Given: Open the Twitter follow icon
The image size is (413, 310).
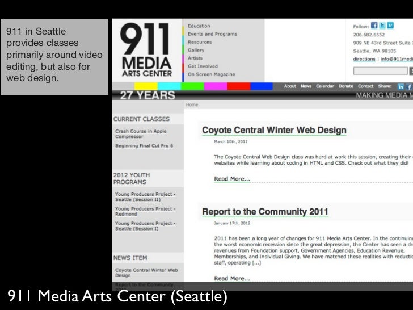Looking at the screenshot, I should click(382, 26).
